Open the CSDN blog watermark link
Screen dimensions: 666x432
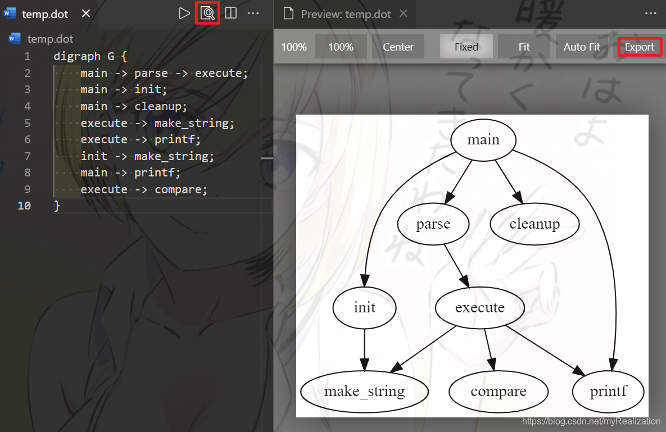[590, 421]
